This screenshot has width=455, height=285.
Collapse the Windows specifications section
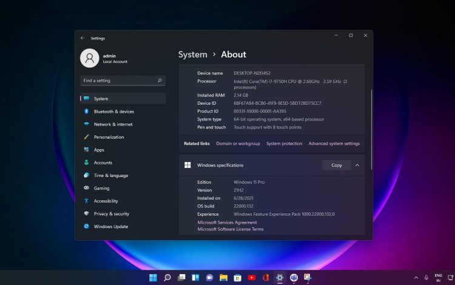(357, 165)
